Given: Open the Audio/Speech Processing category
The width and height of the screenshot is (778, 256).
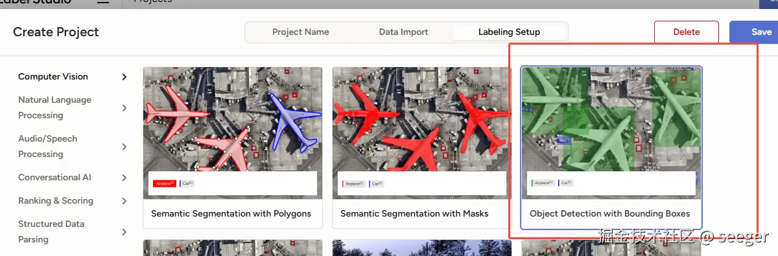Looking at the screenshot, I should point(47,146).
